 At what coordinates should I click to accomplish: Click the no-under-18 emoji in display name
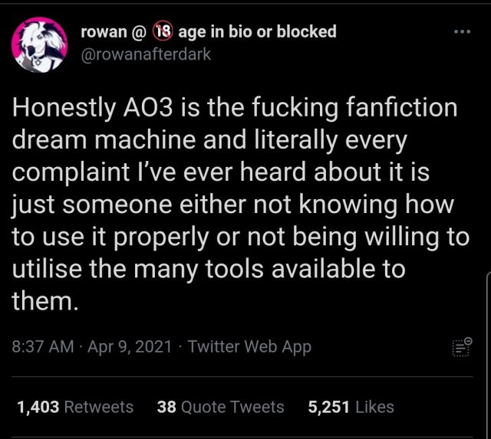coord(162,31)
